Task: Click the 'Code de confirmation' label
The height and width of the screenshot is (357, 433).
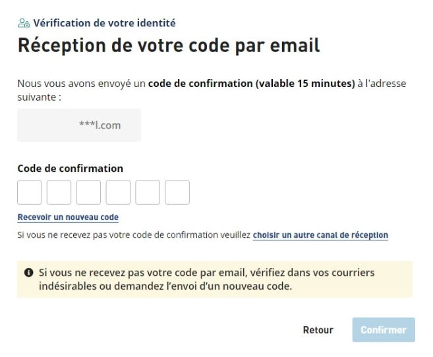Action: [70, 168]
